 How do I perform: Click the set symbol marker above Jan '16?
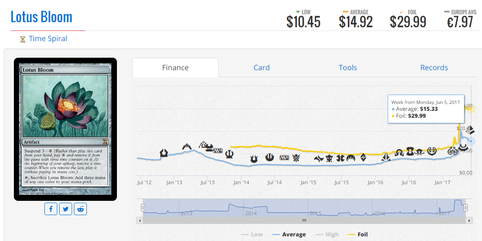(x=385, y=157)
